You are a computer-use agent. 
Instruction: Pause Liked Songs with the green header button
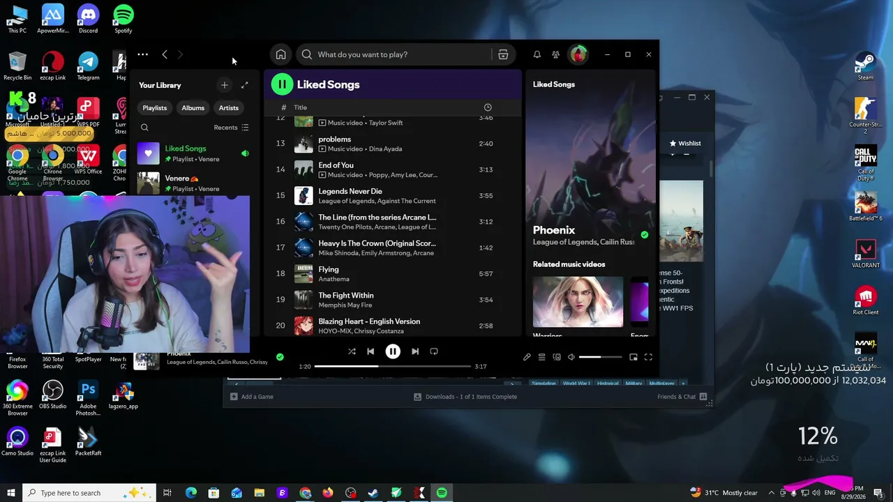(x=282, y=84)
